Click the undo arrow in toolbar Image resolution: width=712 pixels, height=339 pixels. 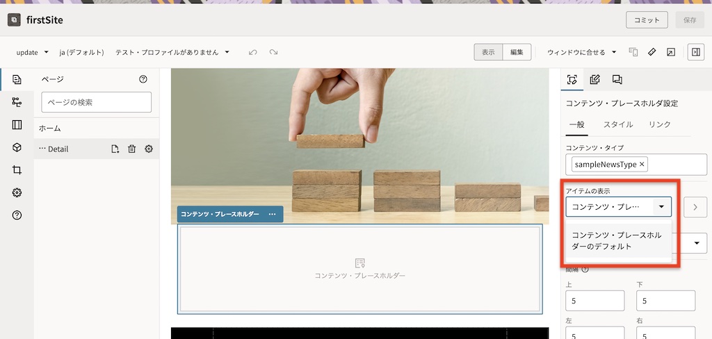[253, 52]
